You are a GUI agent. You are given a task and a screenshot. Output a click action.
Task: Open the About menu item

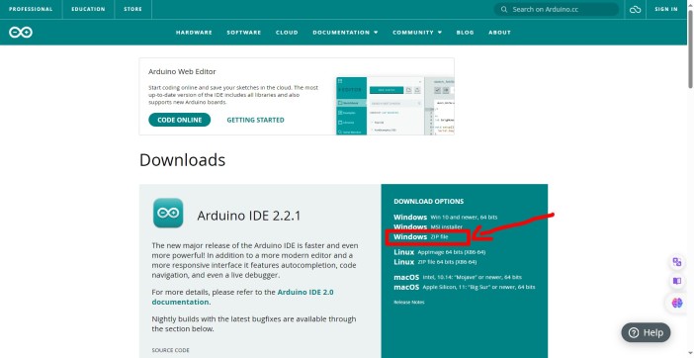point(499,33)
